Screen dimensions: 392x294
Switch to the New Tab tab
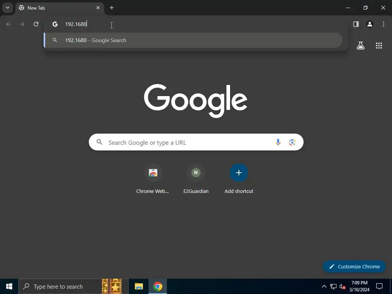click(x=59, y=8)
